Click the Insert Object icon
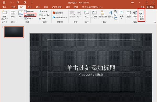Viewport: 158px width, 102px height. (x=116, y=18)
